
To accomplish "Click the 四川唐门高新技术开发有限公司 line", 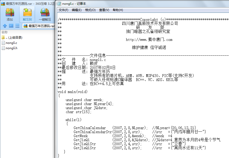I will 150,23.
